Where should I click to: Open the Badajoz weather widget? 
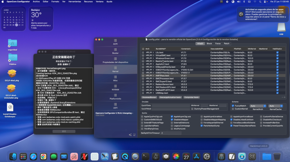pyautogui.click(x=41, y=19)
